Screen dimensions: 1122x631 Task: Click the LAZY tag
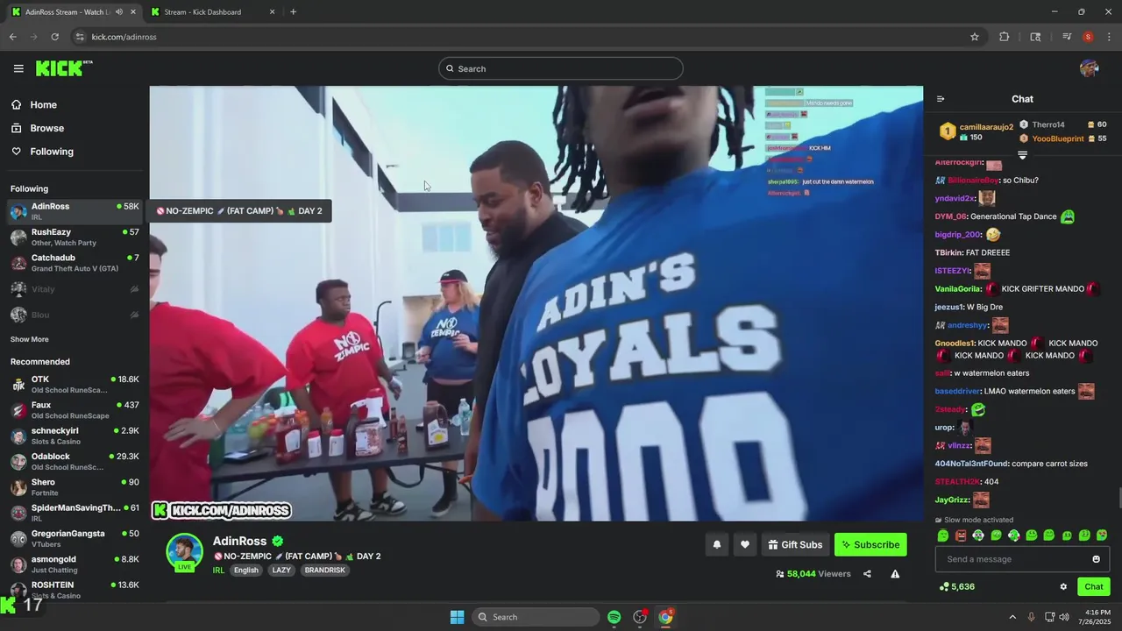tap(281, 570)
